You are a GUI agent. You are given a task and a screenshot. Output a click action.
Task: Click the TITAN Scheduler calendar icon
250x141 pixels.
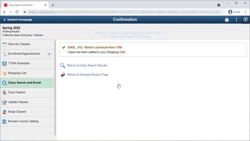click(4, 63)
